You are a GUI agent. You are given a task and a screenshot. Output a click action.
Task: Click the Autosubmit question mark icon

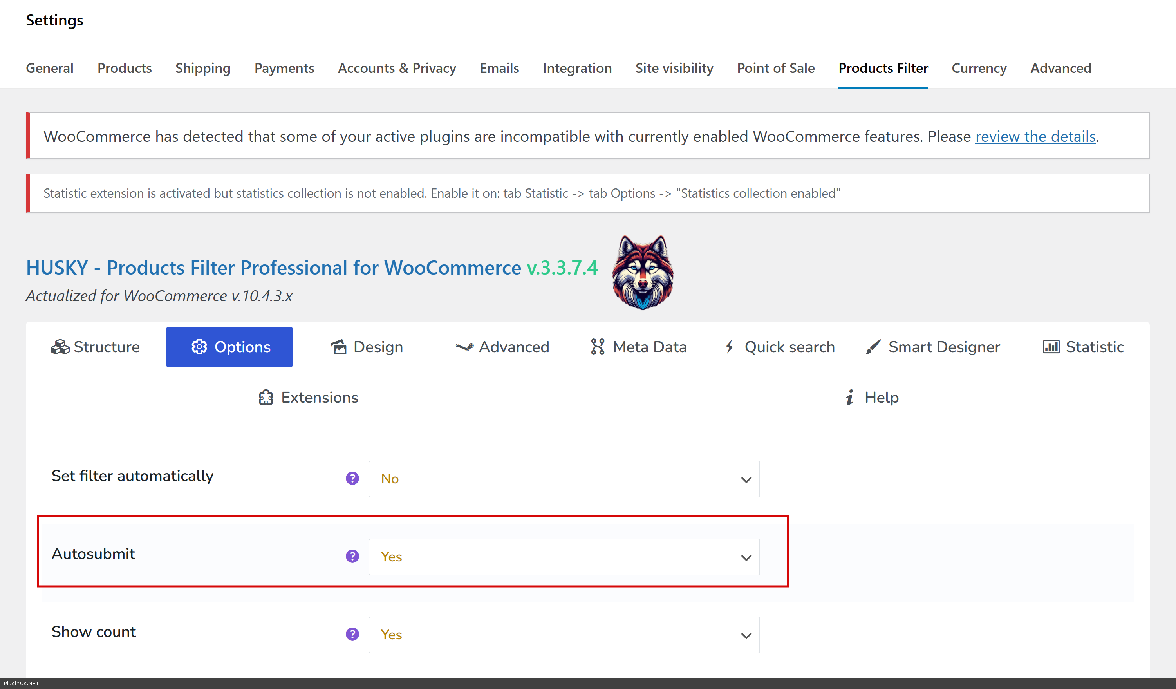[352, 557]
